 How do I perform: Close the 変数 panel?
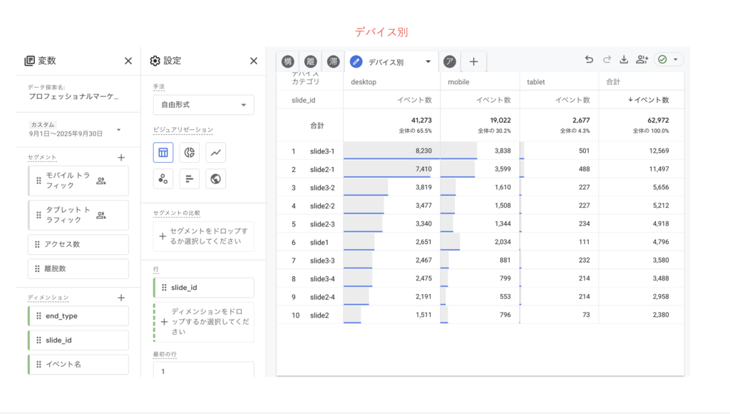128,61
